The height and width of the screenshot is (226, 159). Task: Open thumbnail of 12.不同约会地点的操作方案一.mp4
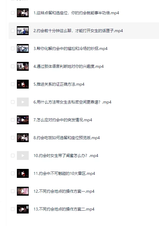(23, 191)
